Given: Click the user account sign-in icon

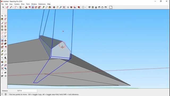Looking at the screenshot, I should pos(83,7).
